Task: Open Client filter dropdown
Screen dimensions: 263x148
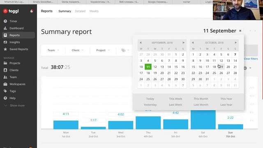Action: point(78,50)
